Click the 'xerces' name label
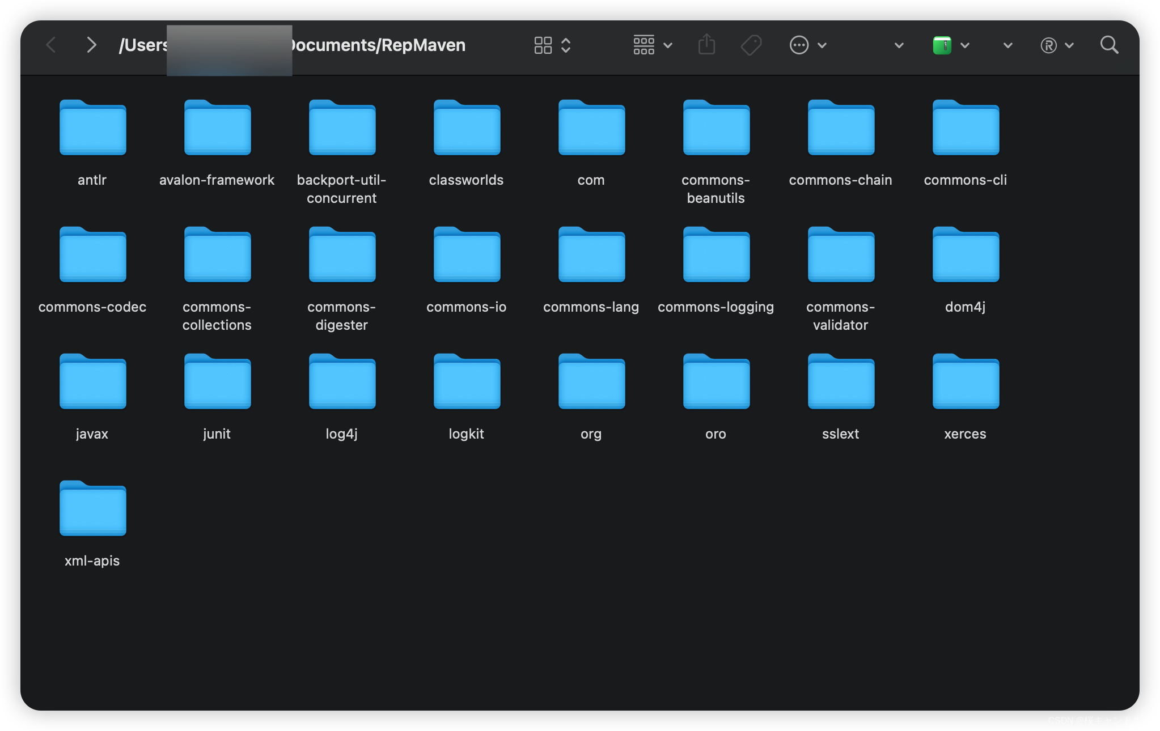1160x731 pixels. [x=965, y=434]
